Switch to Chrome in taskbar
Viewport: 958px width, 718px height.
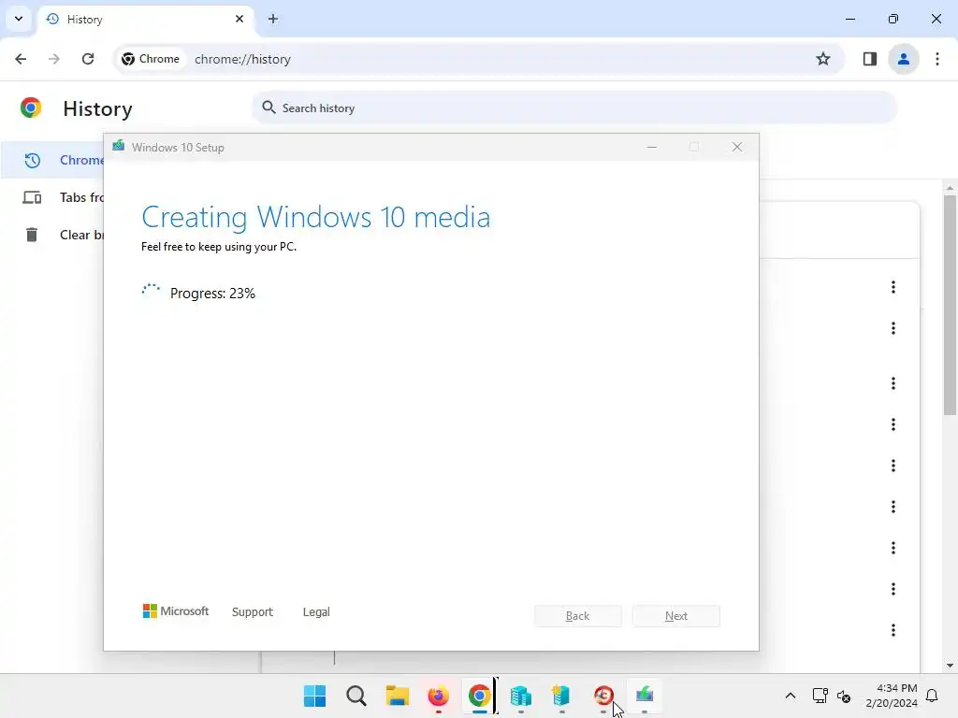[x=480, y=696]
